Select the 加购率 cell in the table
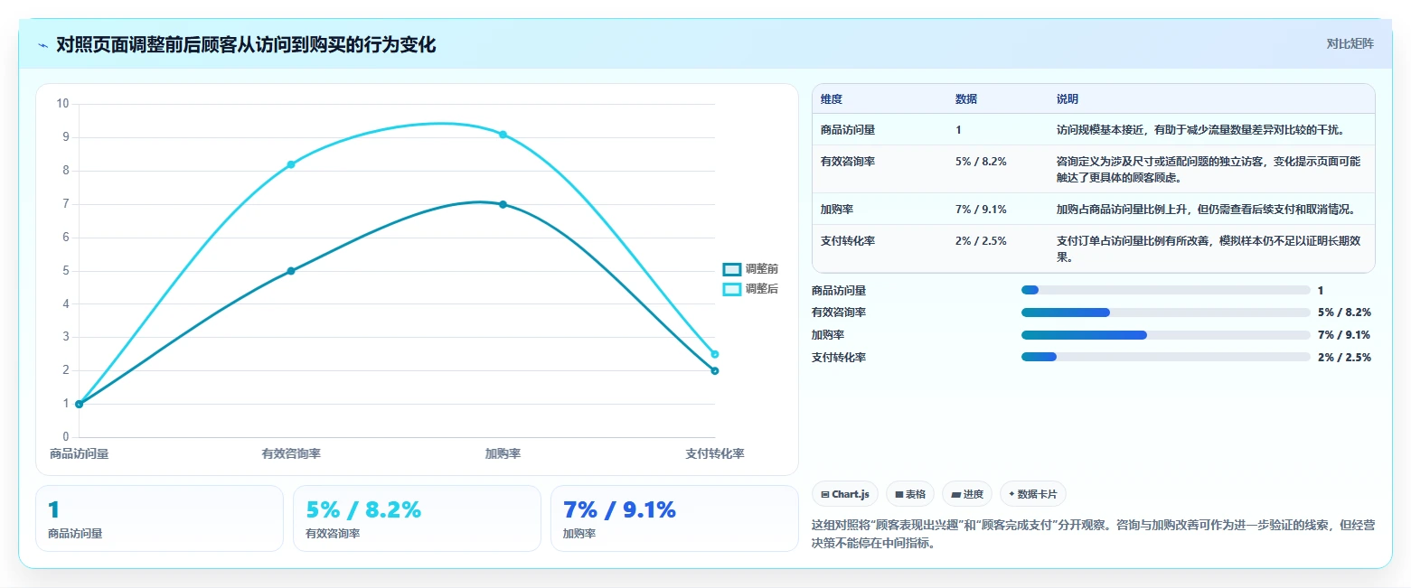Viewport: 1411px width, 588px height. pos(837,210)
